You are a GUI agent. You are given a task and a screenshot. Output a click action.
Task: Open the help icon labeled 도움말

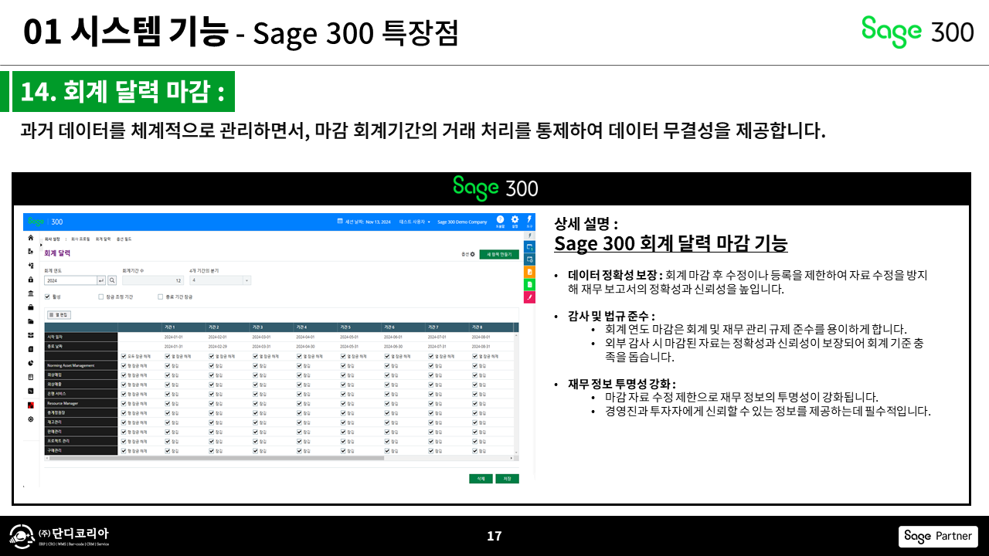(x=500, y=221)
